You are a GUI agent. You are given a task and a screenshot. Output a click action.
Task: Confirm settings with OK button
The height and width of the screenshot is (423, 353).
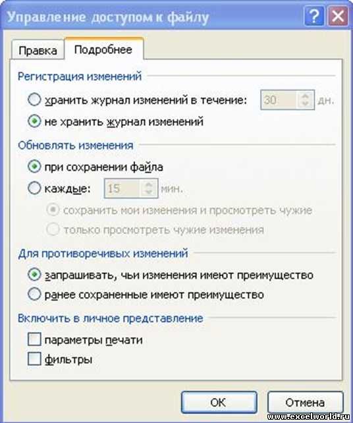point(219,403)
